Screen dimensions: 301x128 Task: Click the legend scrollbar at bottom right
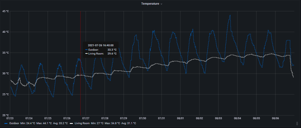(297, 123)
